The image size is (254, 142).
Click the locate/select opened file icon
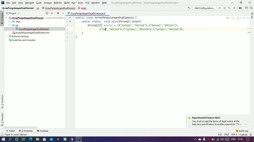[x=47, y=13]
